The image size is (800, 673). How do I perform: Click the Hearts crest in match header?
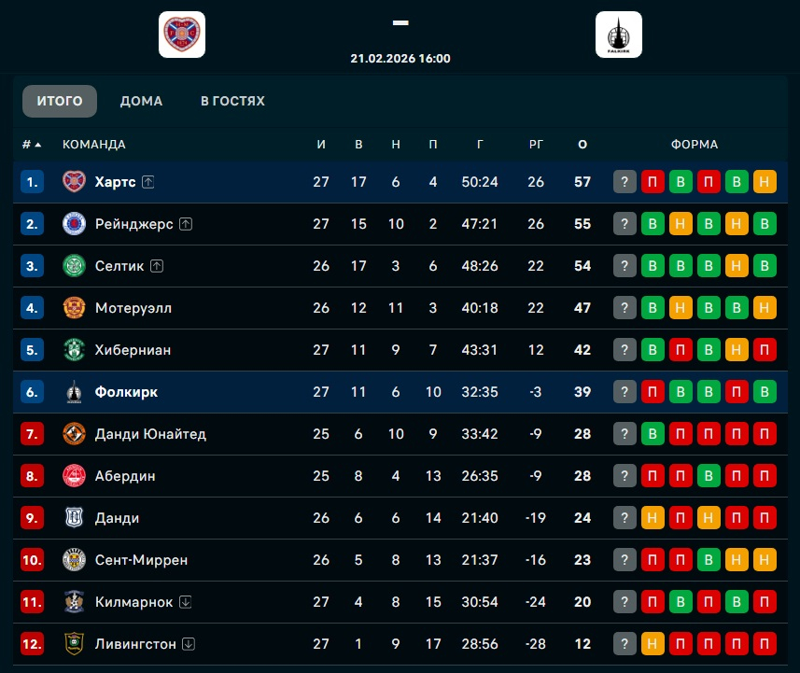182,35
